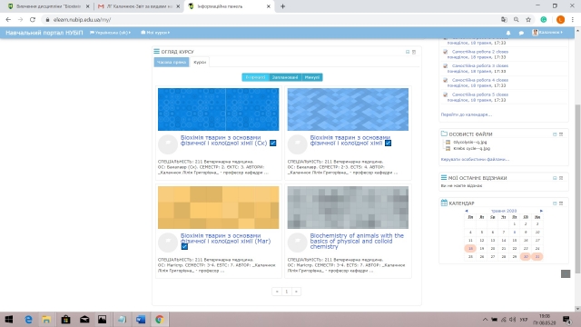Select the Заплановані filter
Image resolution: width=581 pixels, height=327 pixels.
pyautogui.click(x=285, y=77)
